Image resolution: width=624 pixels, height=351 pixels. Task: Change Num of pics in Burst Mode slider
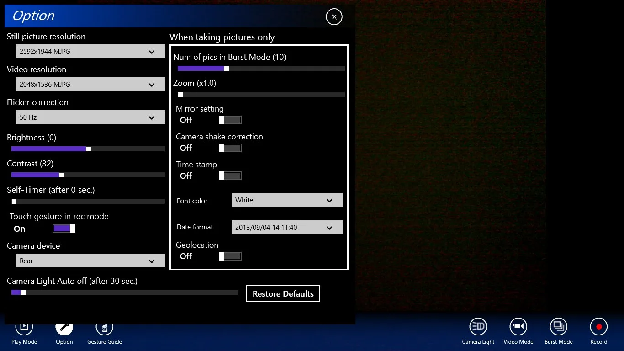point(261,69)
